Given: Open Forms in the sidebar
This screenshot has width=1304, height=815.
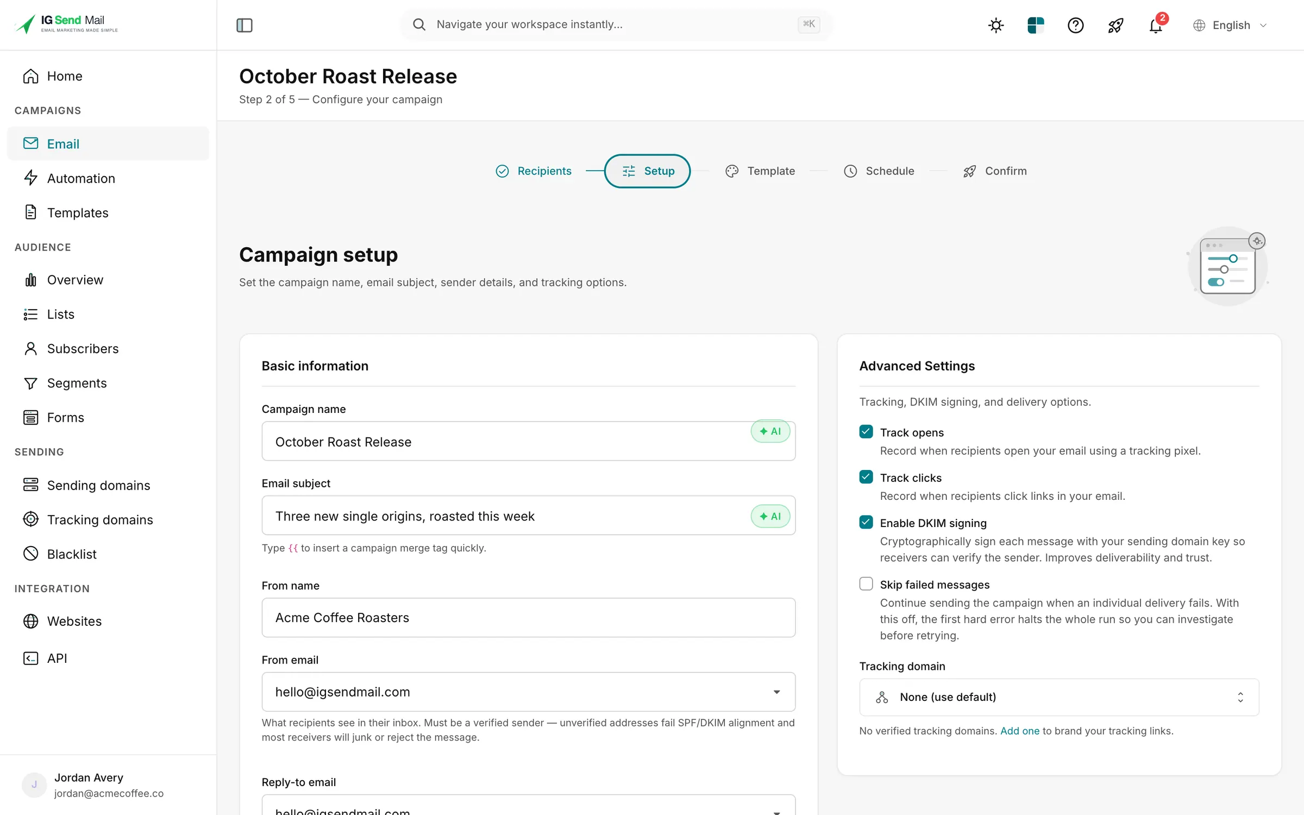Looking at the screenshot, I should (108, 417).
